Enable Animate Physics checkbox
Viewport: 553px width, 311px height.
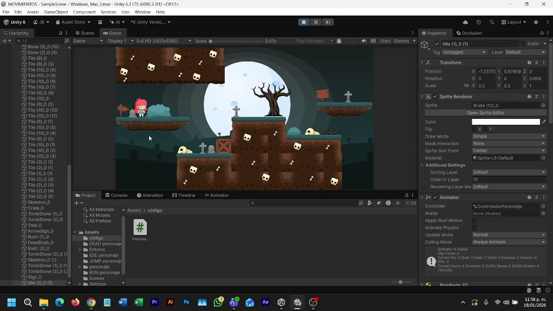point(474,228)
